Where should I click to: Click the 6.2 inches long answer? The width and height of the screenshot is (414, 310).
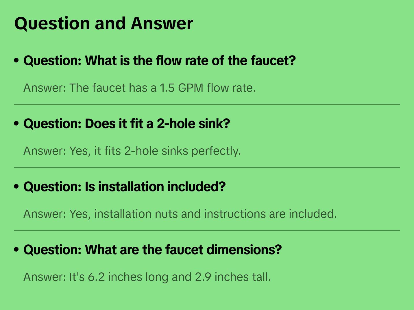(x=147, y=277)
